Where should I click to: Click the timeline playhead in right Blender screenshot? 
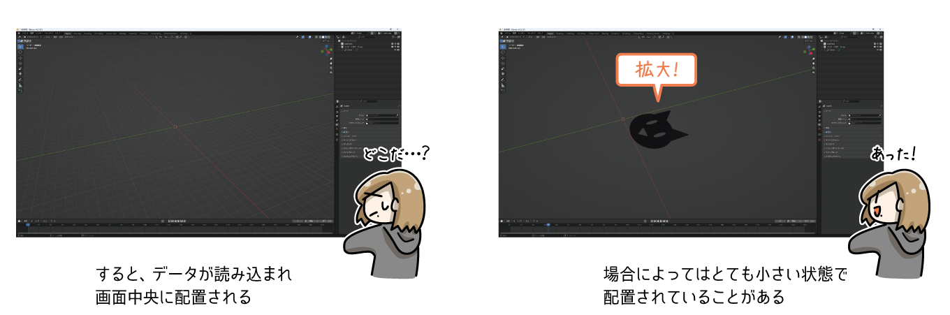pyautogui.click(x=548, y=224)
